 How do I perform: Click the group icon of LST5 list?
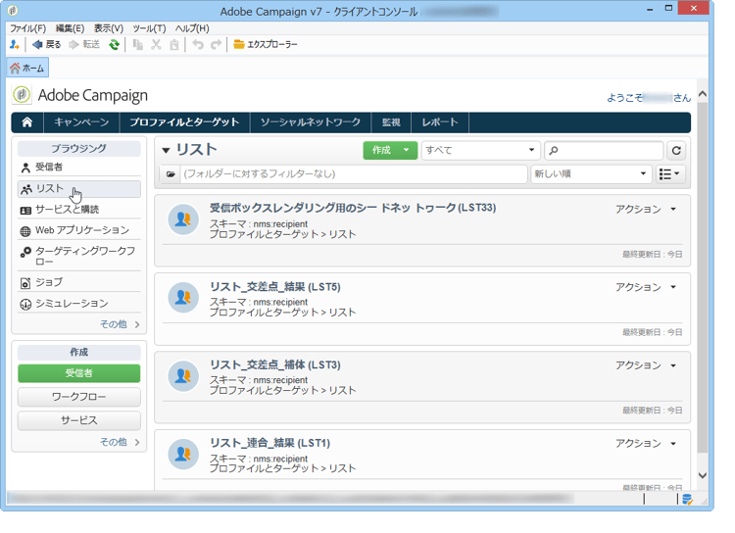[183, 297]
